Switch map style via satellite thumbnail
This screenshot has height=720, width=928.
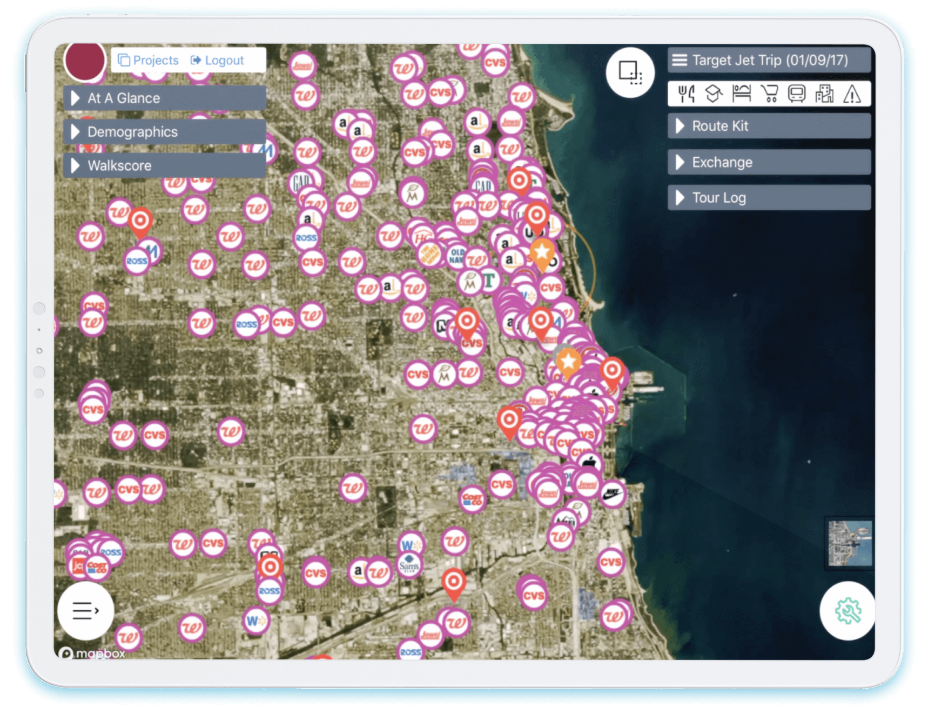(x=850, y=543)
